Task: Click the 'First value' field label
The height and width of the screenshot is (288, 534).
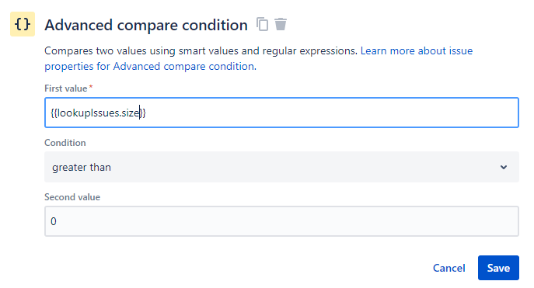Action: [x=66, y=88]
